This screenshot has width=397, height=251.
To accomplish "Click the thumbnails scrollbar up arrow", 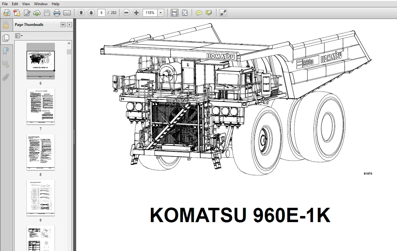I will pyautogui.click(x=69, y=44).
